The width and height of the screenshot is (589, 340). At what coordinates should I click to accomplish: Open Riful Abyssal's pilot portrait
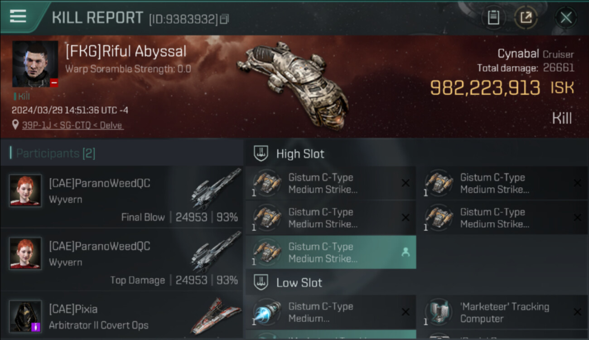[35, 64]
